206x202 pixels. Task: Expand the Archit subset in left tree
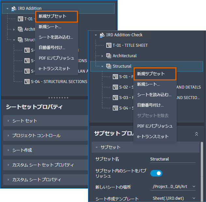[14, 29]
